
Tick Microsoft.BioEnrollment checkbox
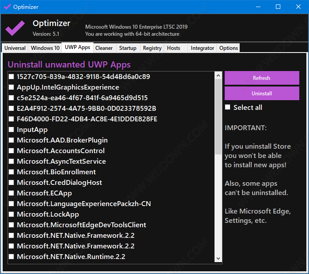coord(11,172)
